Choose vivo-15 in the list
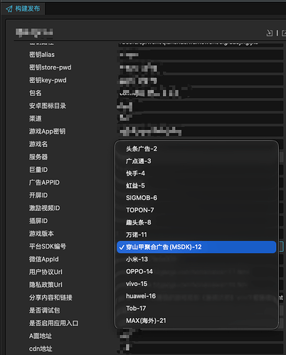This screenshot has height=355, width=286. pyautogui.click(x=196, y=284)
